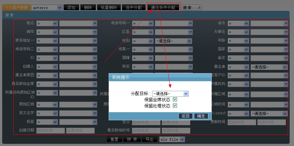Collapse the 搜索 expander at top
Viewport: 294px width, 146px height.
pos(192,7)
